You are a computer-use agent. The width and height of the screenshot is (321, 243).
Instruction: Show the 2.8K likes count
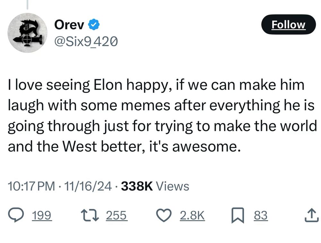[x=192, y=216]
